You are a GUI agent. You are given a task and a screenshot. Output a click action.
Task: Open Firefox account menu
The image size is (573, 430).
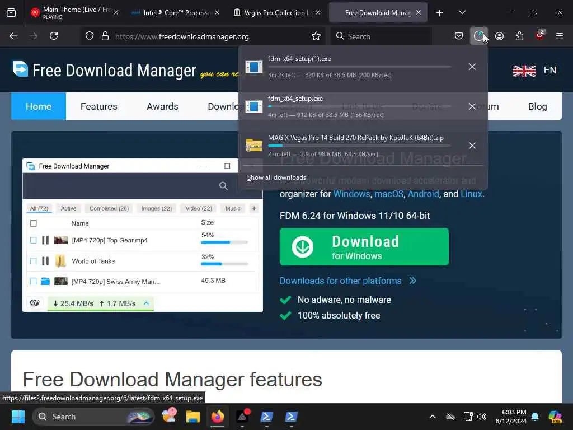tap(500, 36)
